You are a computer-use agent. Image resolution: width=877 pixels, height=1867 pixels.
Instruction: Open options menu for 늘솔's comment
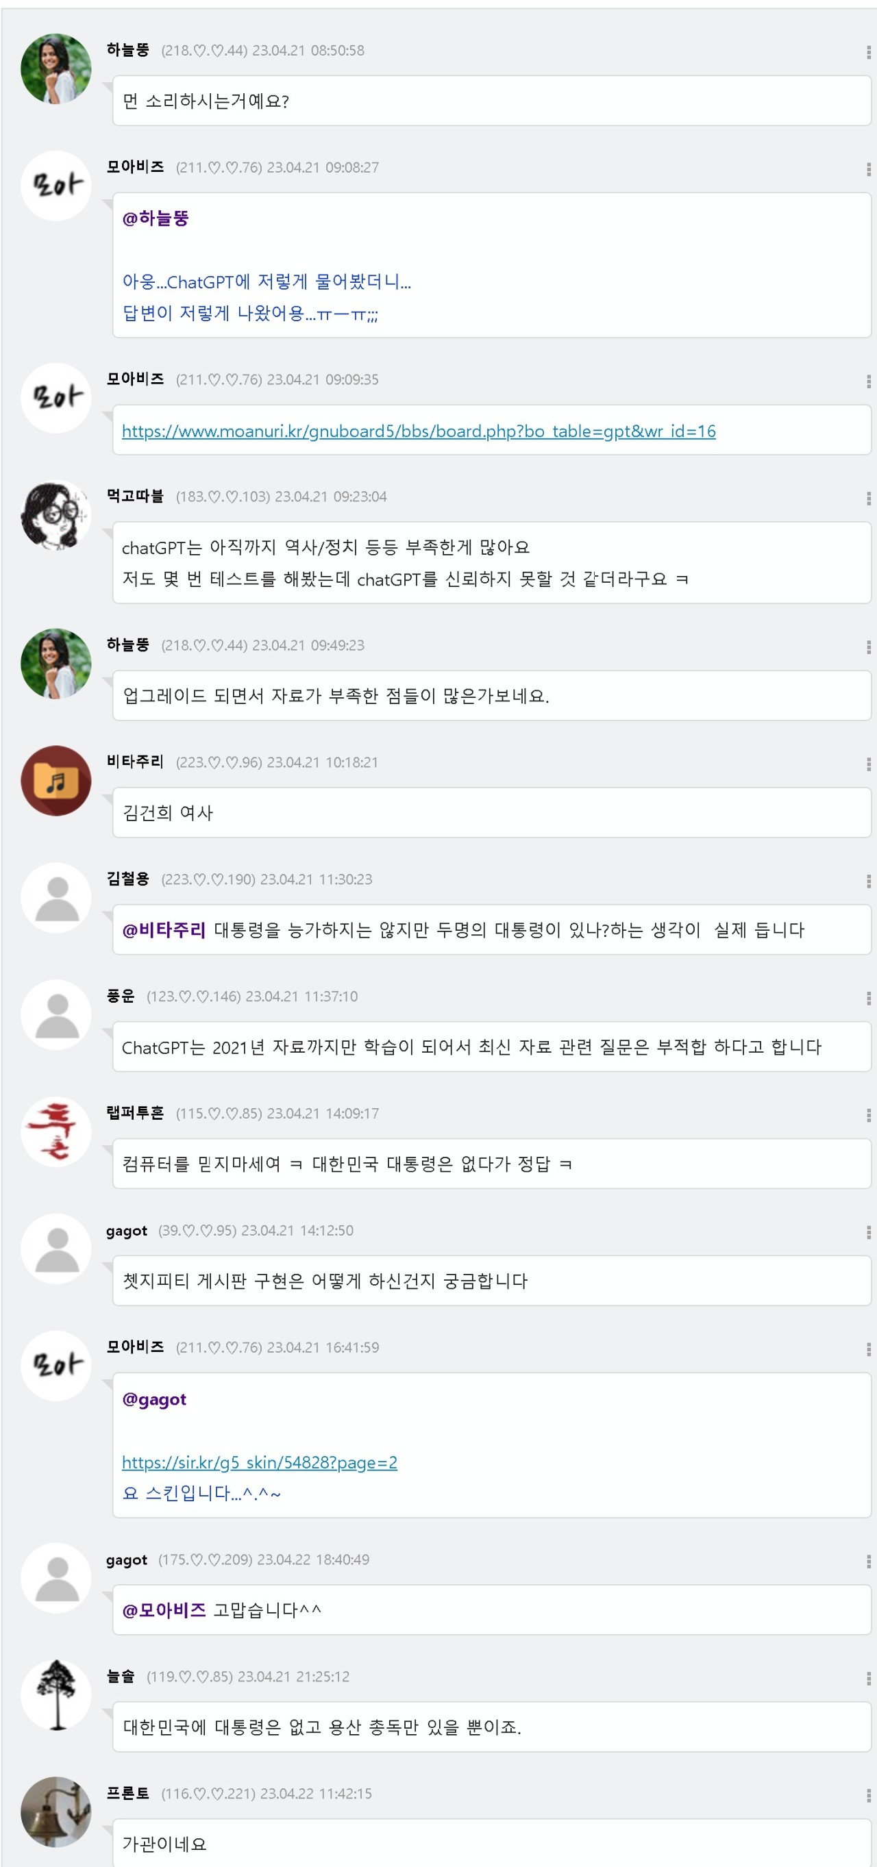click(x=867, y=1678)
